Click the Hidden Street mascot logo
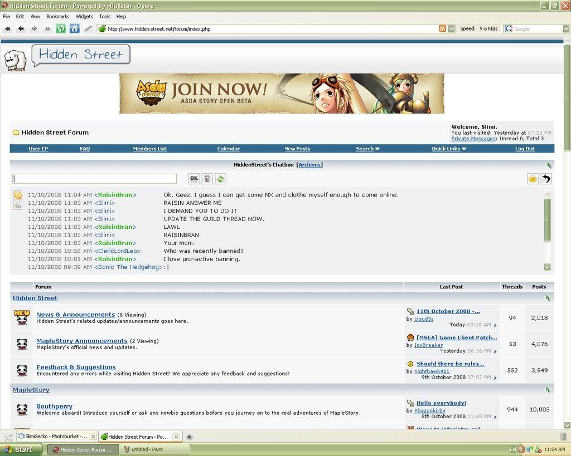Screen dimensions: 571x456 15,60
